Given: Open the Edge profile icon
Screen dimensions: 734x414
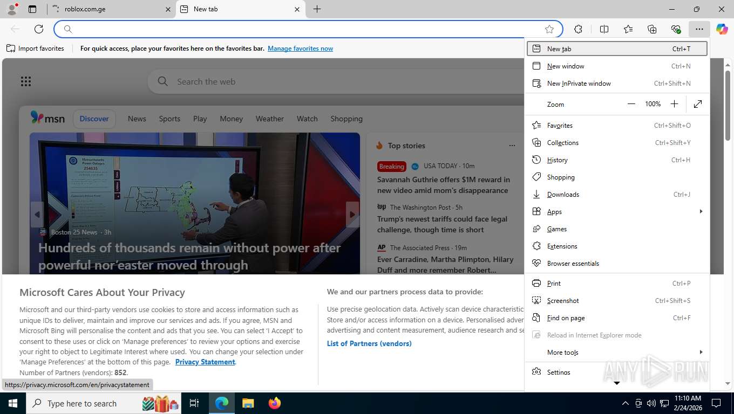Looking at the screenshot, I should click(x=12, y=9).
